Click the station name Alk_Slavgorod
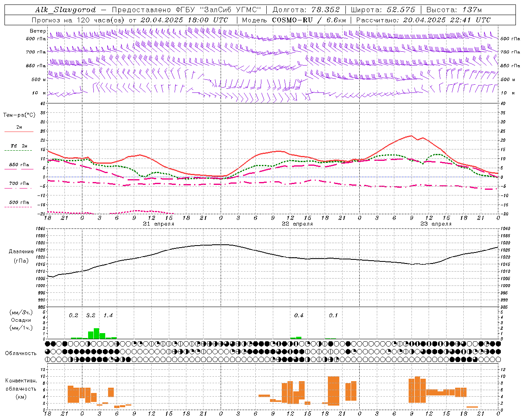522x417 pixels. (x=66, y=10)
